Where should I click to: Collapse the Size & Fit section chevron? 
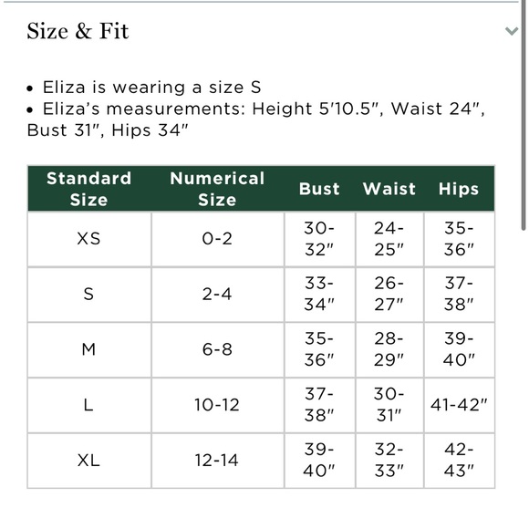coord(512,31)
